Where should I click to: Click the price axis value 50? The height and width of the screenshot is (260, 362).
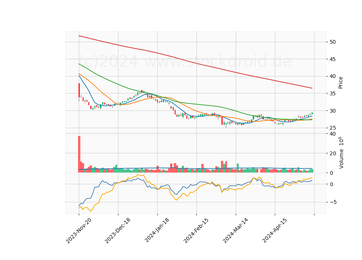[333, 42]
